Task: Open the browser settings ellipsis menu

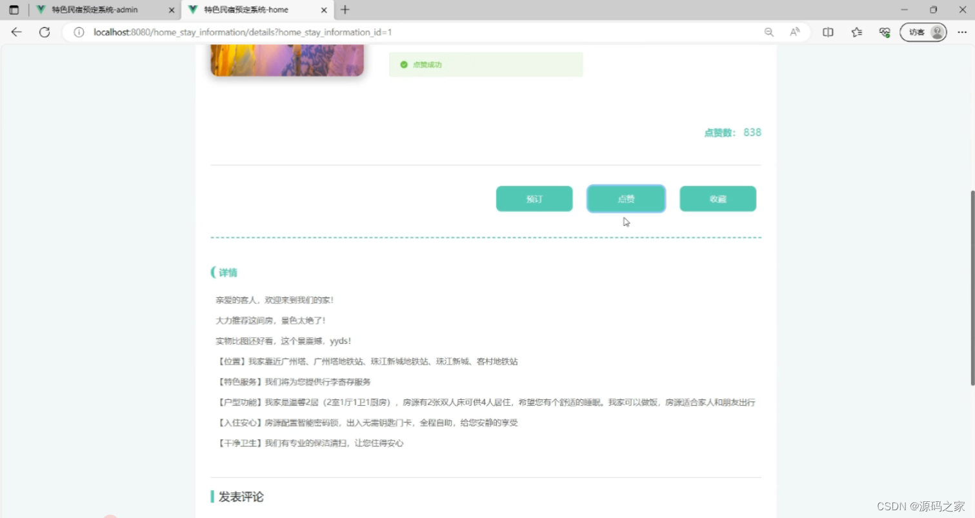Action: [962, 32]
